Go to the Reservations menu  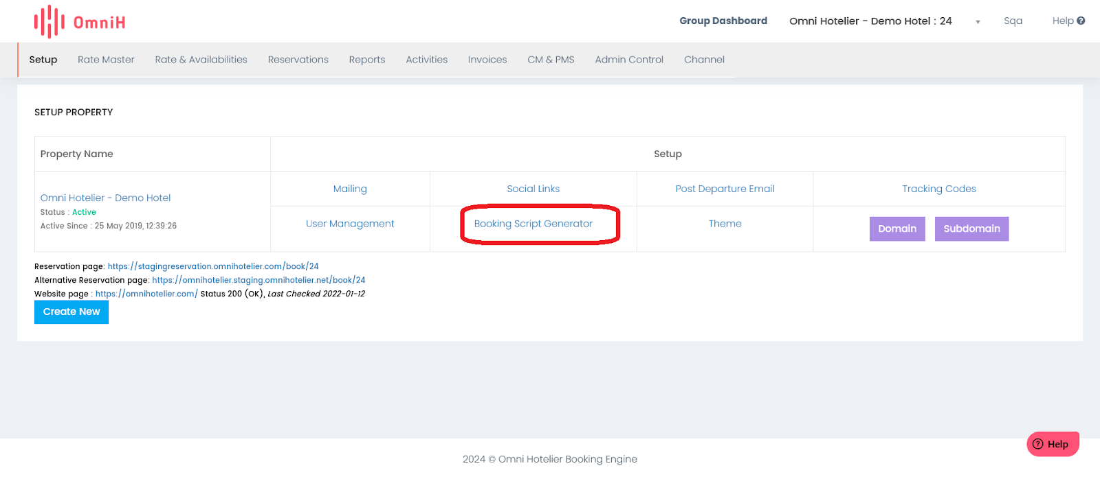click(x=298, y=60)
